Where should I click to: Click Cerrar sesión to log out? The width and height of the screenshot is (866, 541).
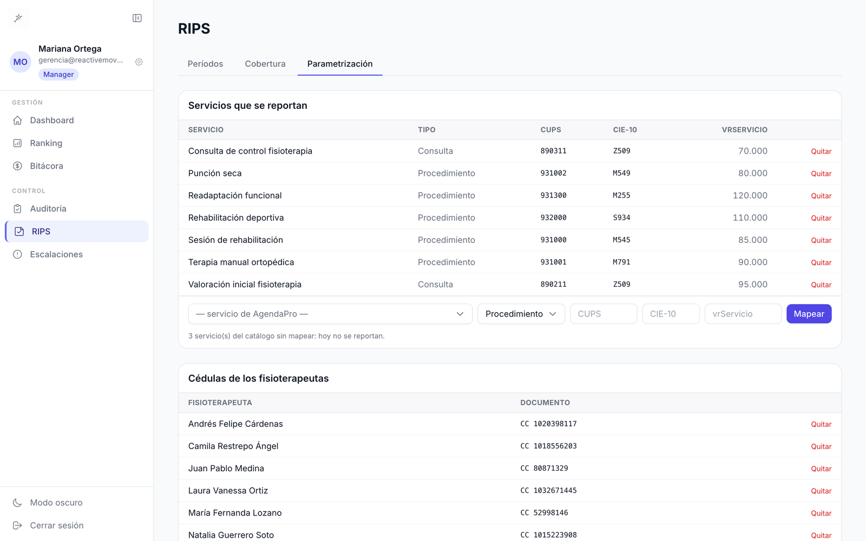point(77,525)
